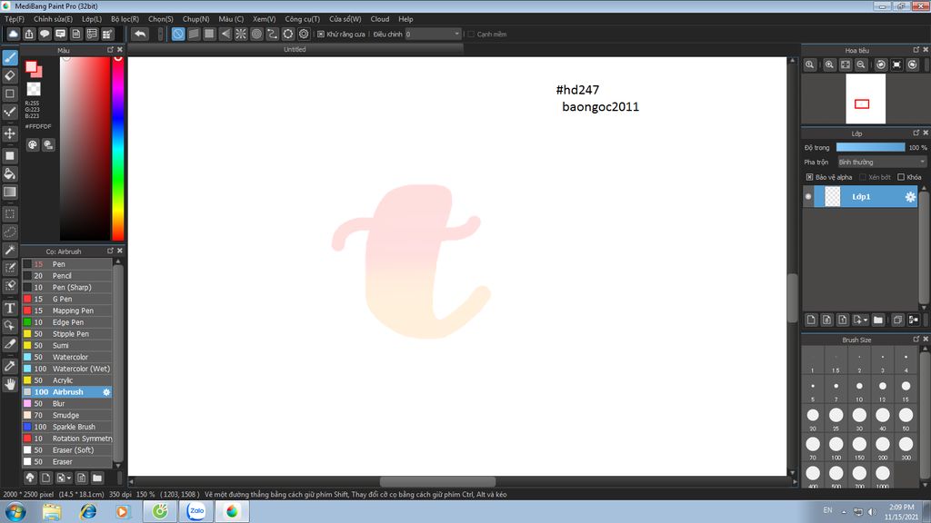Open the color palette icon in color panel
This screenshot has height=523, width=931.
pos(33,144)
